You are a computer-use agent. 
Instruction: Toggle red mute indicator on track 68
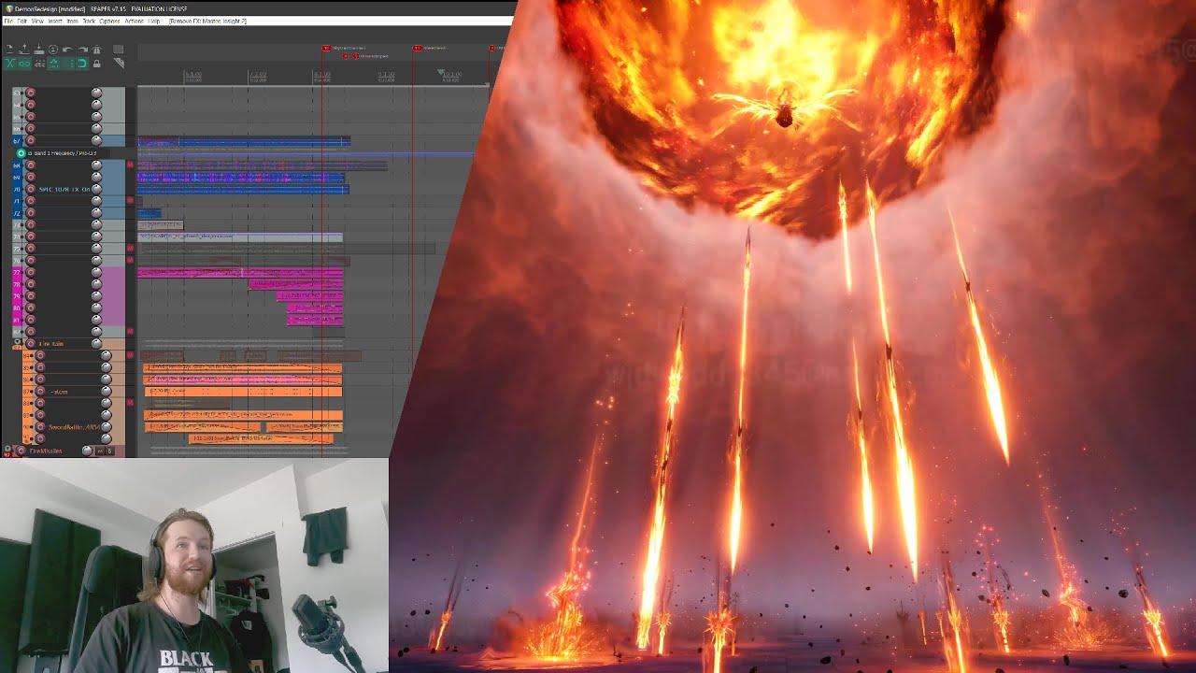(130, 165)
